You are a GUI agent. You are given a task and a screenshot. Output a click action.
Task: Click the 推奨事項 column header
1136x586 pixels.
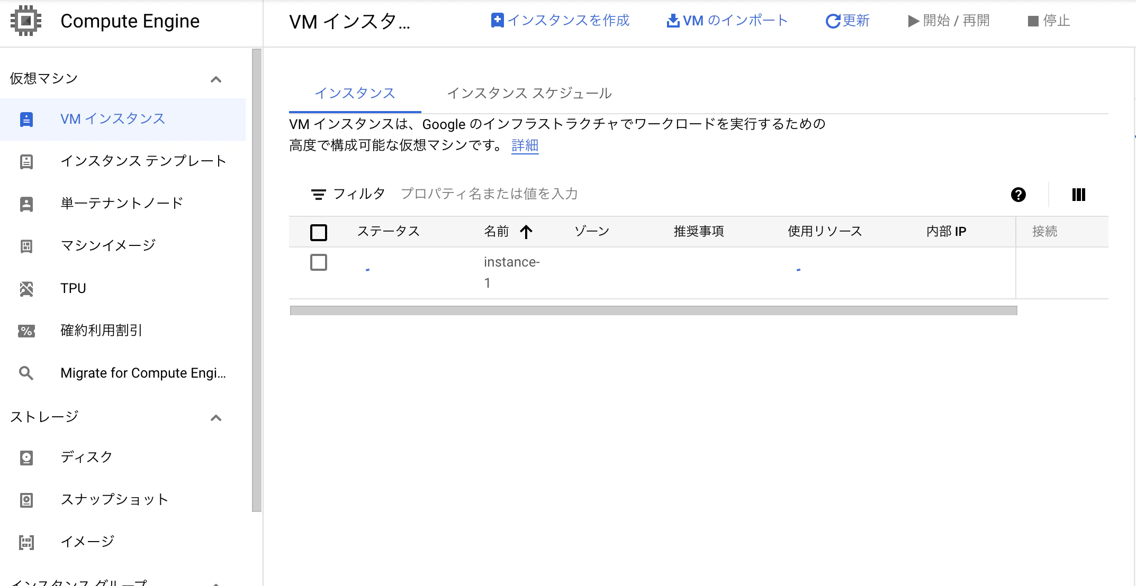pos(699,232)
